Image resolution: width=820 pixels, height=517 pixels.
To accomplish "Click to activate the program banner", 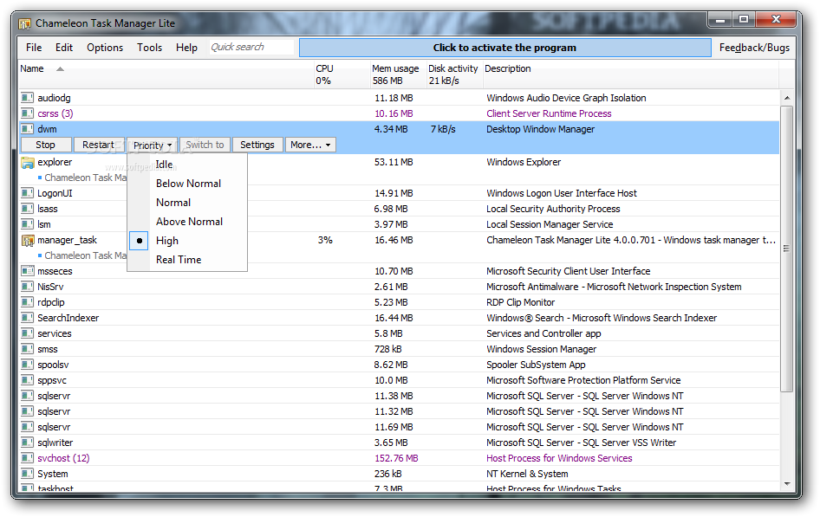I will (x=505, y=48).
